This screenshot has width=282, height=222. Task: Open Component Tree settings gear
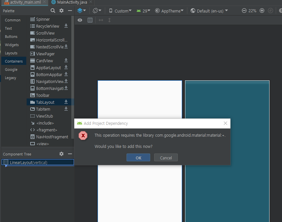pyautogui.click(x=61, y=154)
